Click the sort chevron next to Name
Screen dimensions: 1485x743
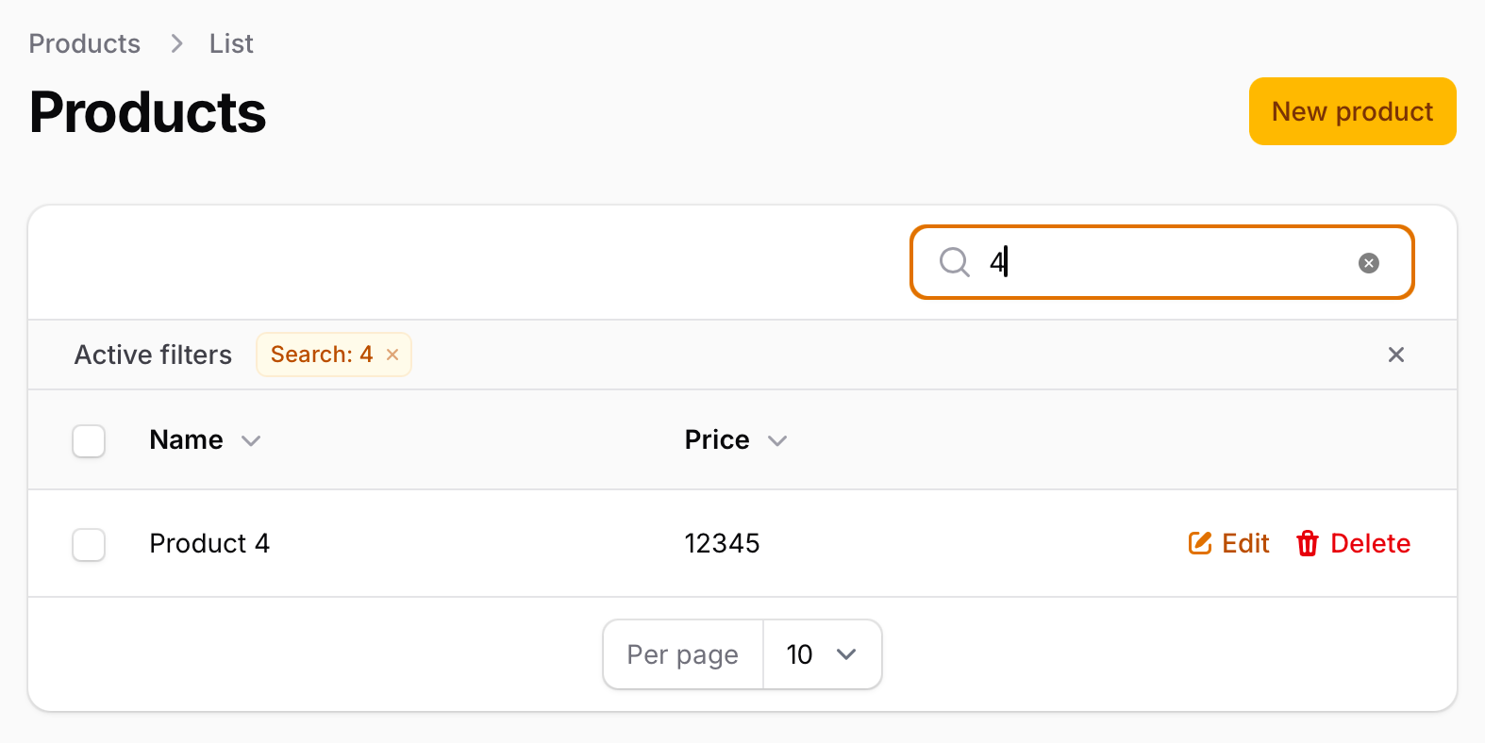251,440
